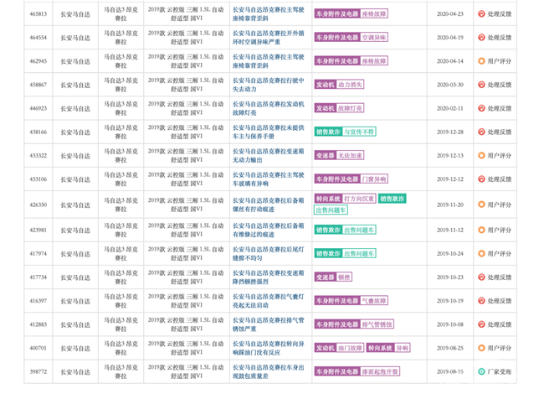
Task: Click the 用户评分 status icon in row 426350
Action: click(x=481, y=205)
